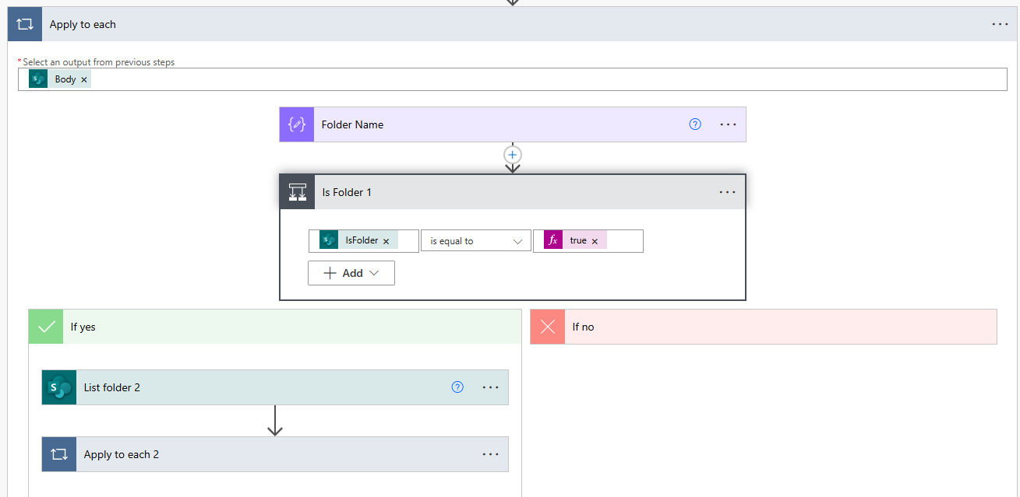Open the 'is equal to' operator dropdown

tap(475, 241)
